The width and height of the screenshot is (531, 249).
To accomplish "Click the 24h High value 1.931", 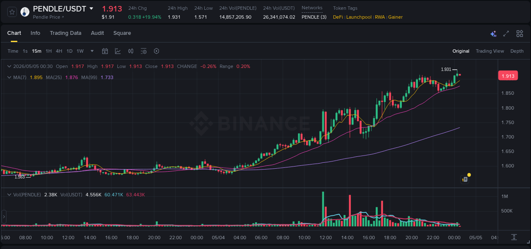I will [x=174, y=17].
